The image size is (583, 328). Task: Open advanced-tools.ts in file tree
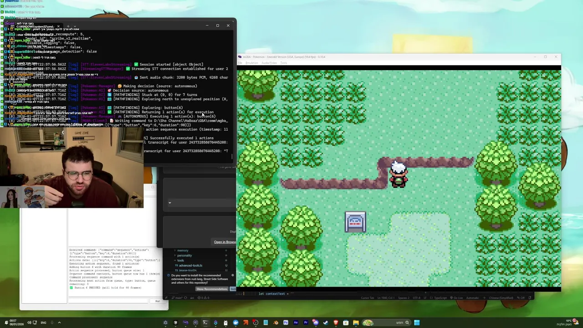(x=190, y=266)
